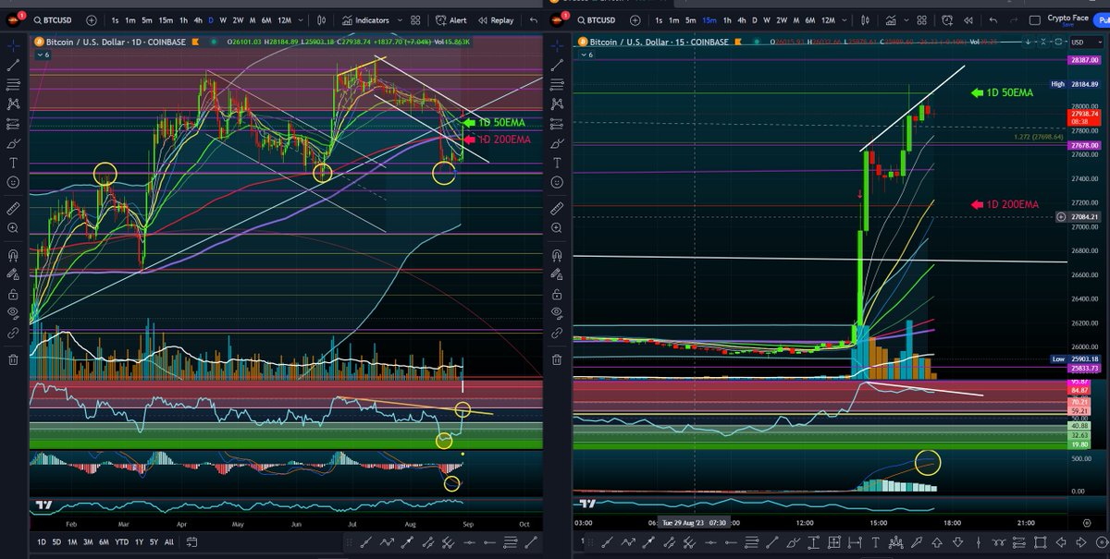
Task: Select layout square icon in right chart
Action: (1033, 19)
